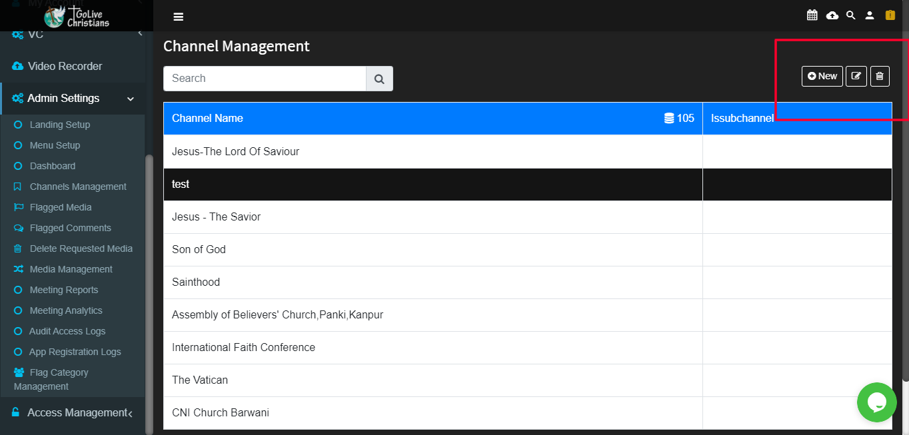Expand the VC sidebar section
The height and width of the screenshot is (435, 909).
(73, 34)
